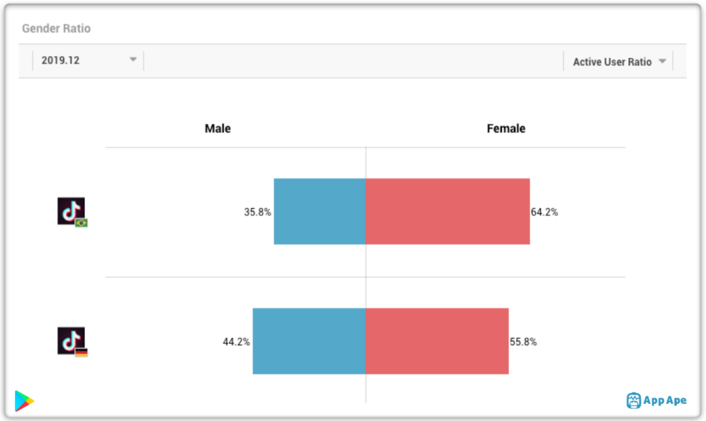Click the App Ape brand text
The image size is (706, 421).
[x=665, y=400]
